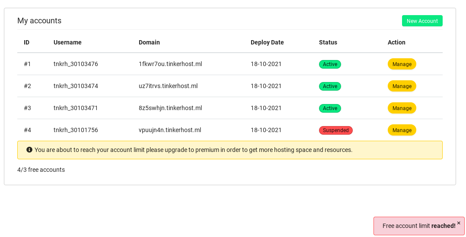Select domain vpuujn4n.tinkerhost.ml

[170, 130]
